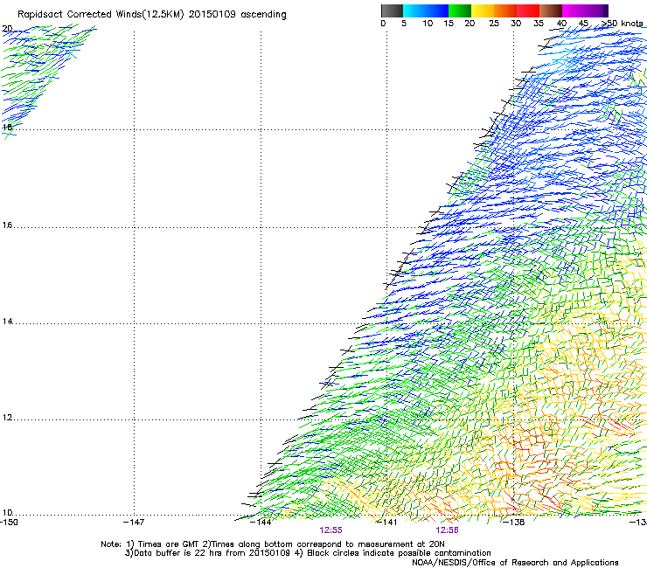Viewport: 647px width, 568px height.
Task: Click the brown 35-40 knots color swatch
Action: [x=551, y=10]
